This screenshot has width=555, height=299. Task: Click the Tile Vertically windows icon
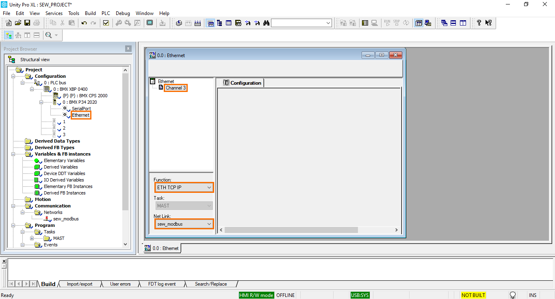pos(463,23)
